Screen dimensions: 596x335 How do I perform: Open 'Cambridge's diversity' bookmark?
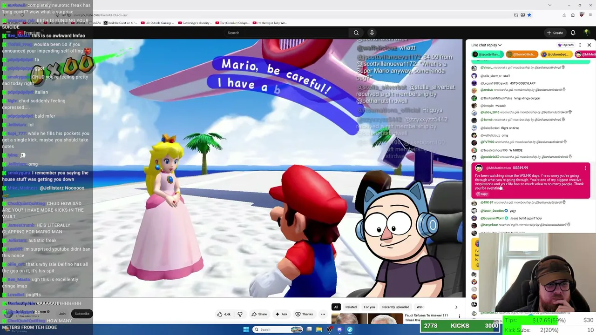194,23
